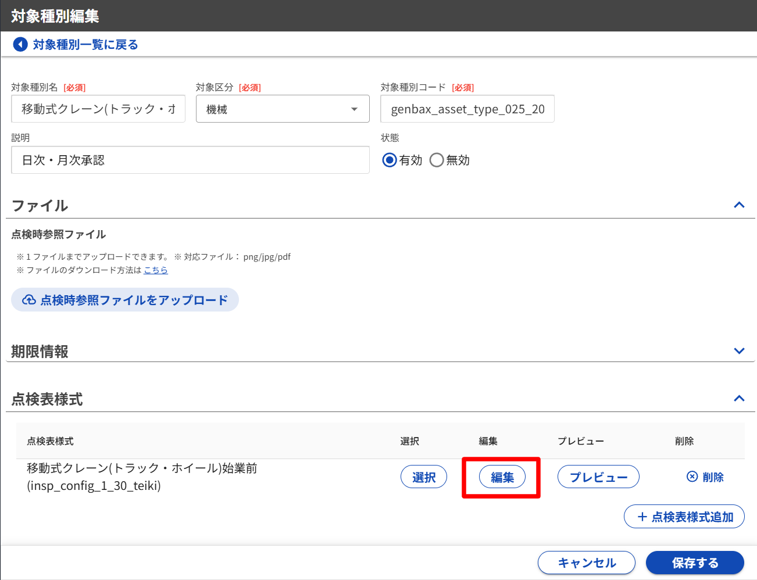757x580 pixels.
Task: Click the plus icon for 点検表様式追加
Action: [x=642, y=517]
